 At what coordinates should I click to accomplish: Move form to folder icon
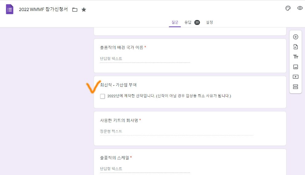pos(75,10)
